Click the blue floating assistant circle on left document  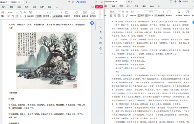[92, 23]
